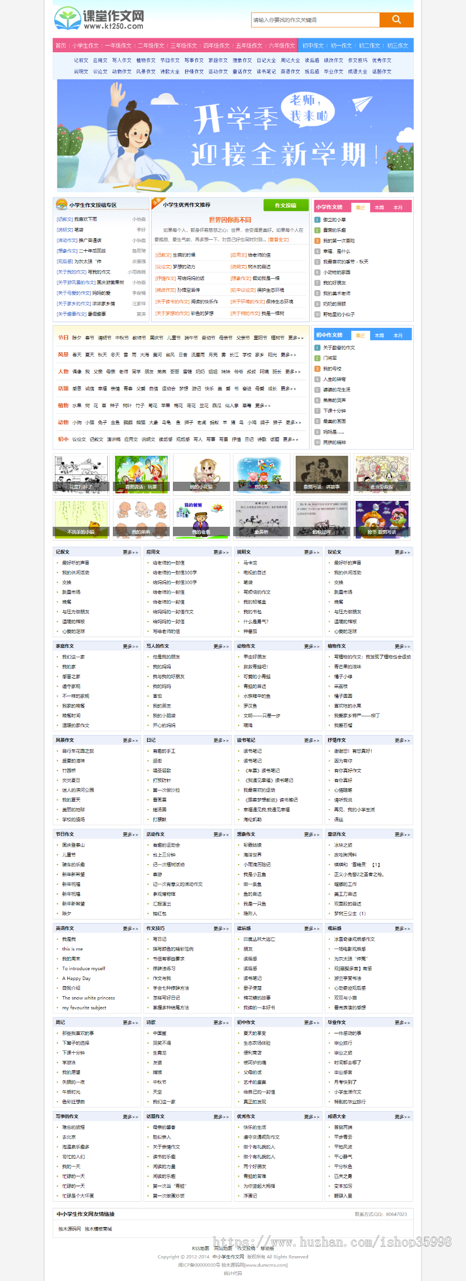466x1281 pixels.
Task: Open 马卡龙 in the 说明文 list
Action: coord(250,563)
